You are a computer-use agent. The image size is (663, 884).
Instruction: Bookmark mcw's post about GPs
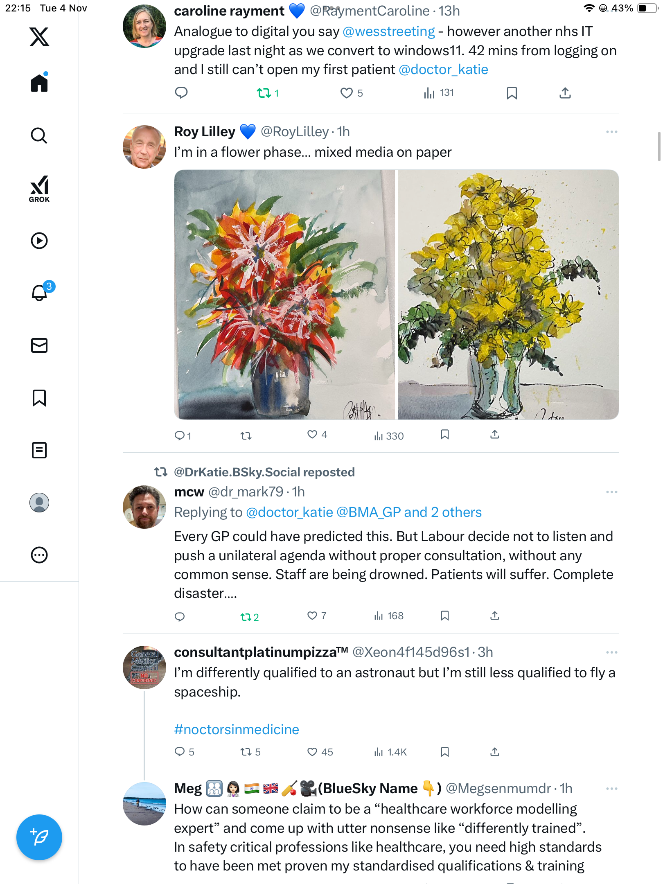(x=445, y=616)
